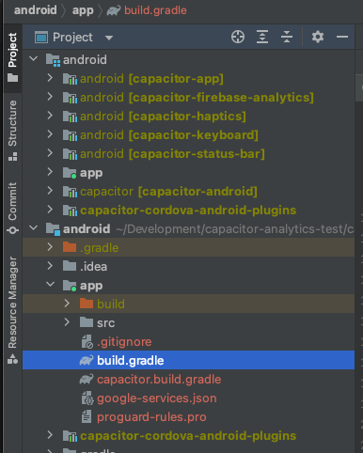This screenshot has height=453, width=363.
Task: Click the app breadcrumb in navigation bar
Action: 83,10
